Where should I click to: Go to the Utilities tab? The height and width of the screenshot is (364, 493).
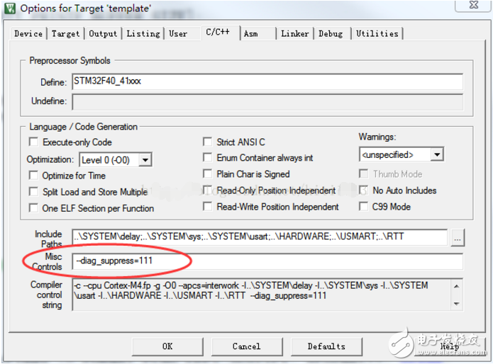click(377, 33)
